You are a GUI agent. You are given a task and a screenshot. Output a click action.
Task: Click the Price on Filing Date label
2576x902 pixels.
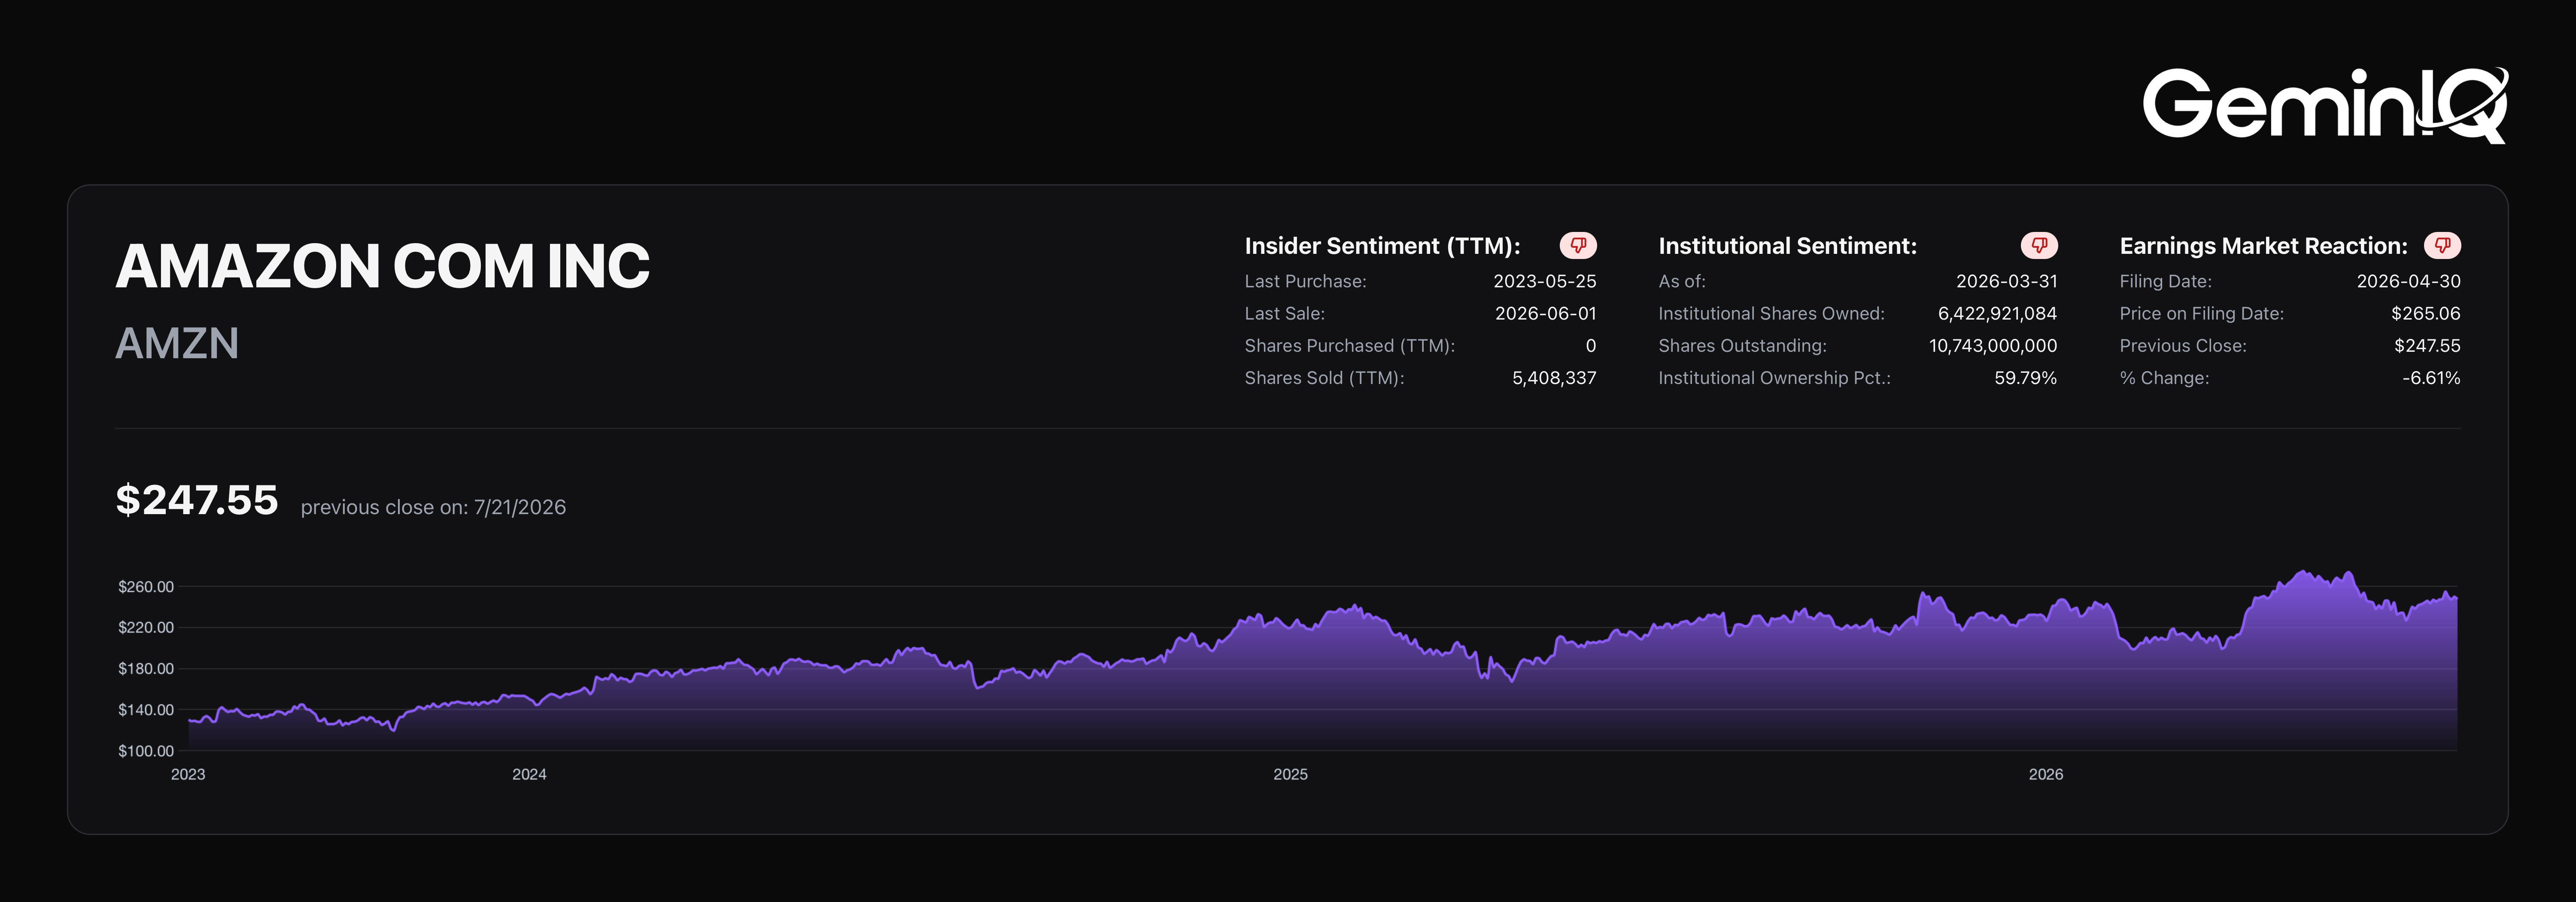click(2201, 313)
